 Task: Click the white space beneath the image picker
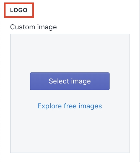tap(70, 158)
